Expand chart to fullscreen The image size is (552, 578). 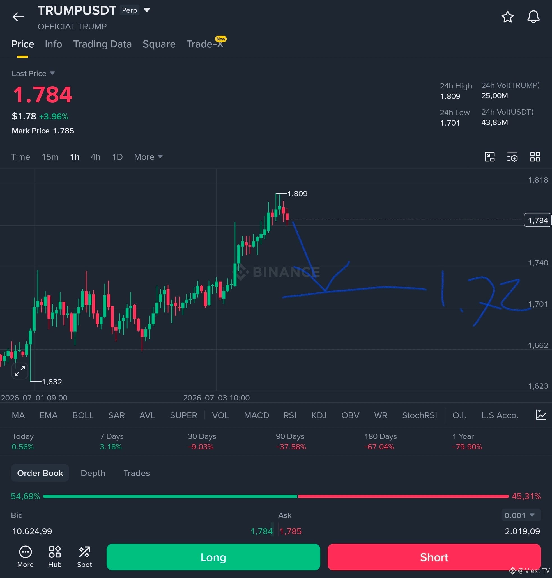[20, 371]
